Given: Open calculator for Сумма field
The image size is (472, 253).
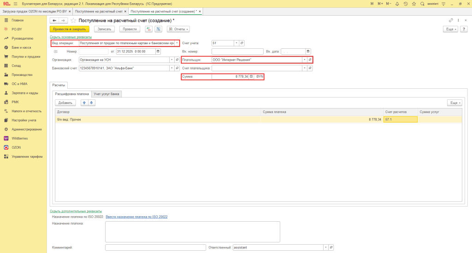Looking at the screenshot, I should [x=251, y=77].
